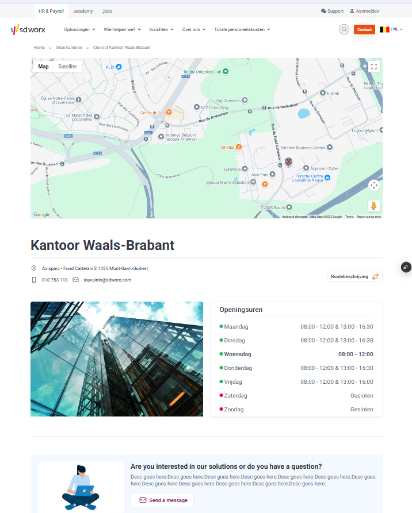
Task: Click the Fugro Belgium marker
Action: coord(381,130)
